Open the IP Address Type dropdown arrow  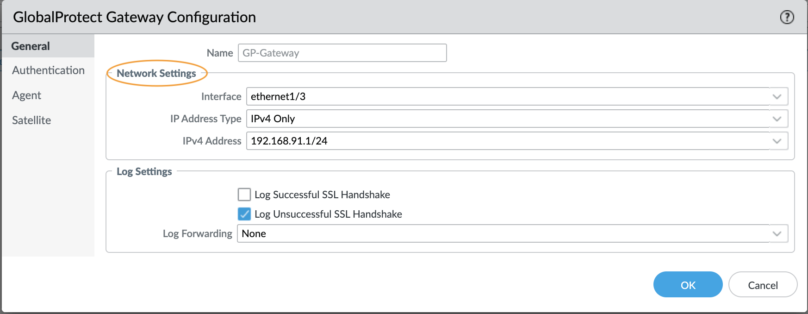777,119
